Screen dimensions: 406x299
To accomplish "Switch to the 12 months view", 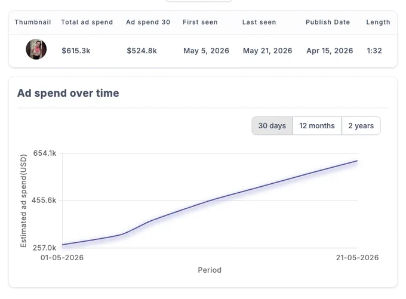I will 317,126.
